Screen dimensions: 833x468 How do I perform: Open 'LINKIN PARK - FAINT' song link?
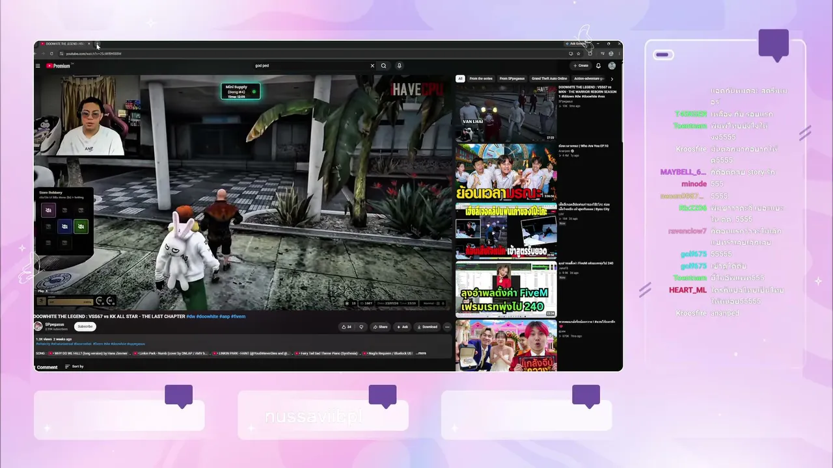tap(251, 353)
